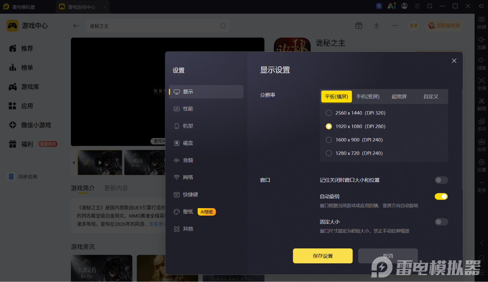Open 显示 settings section
This screenshot has height=282, width=488.
pyautogui.click(x=206, y=92)
